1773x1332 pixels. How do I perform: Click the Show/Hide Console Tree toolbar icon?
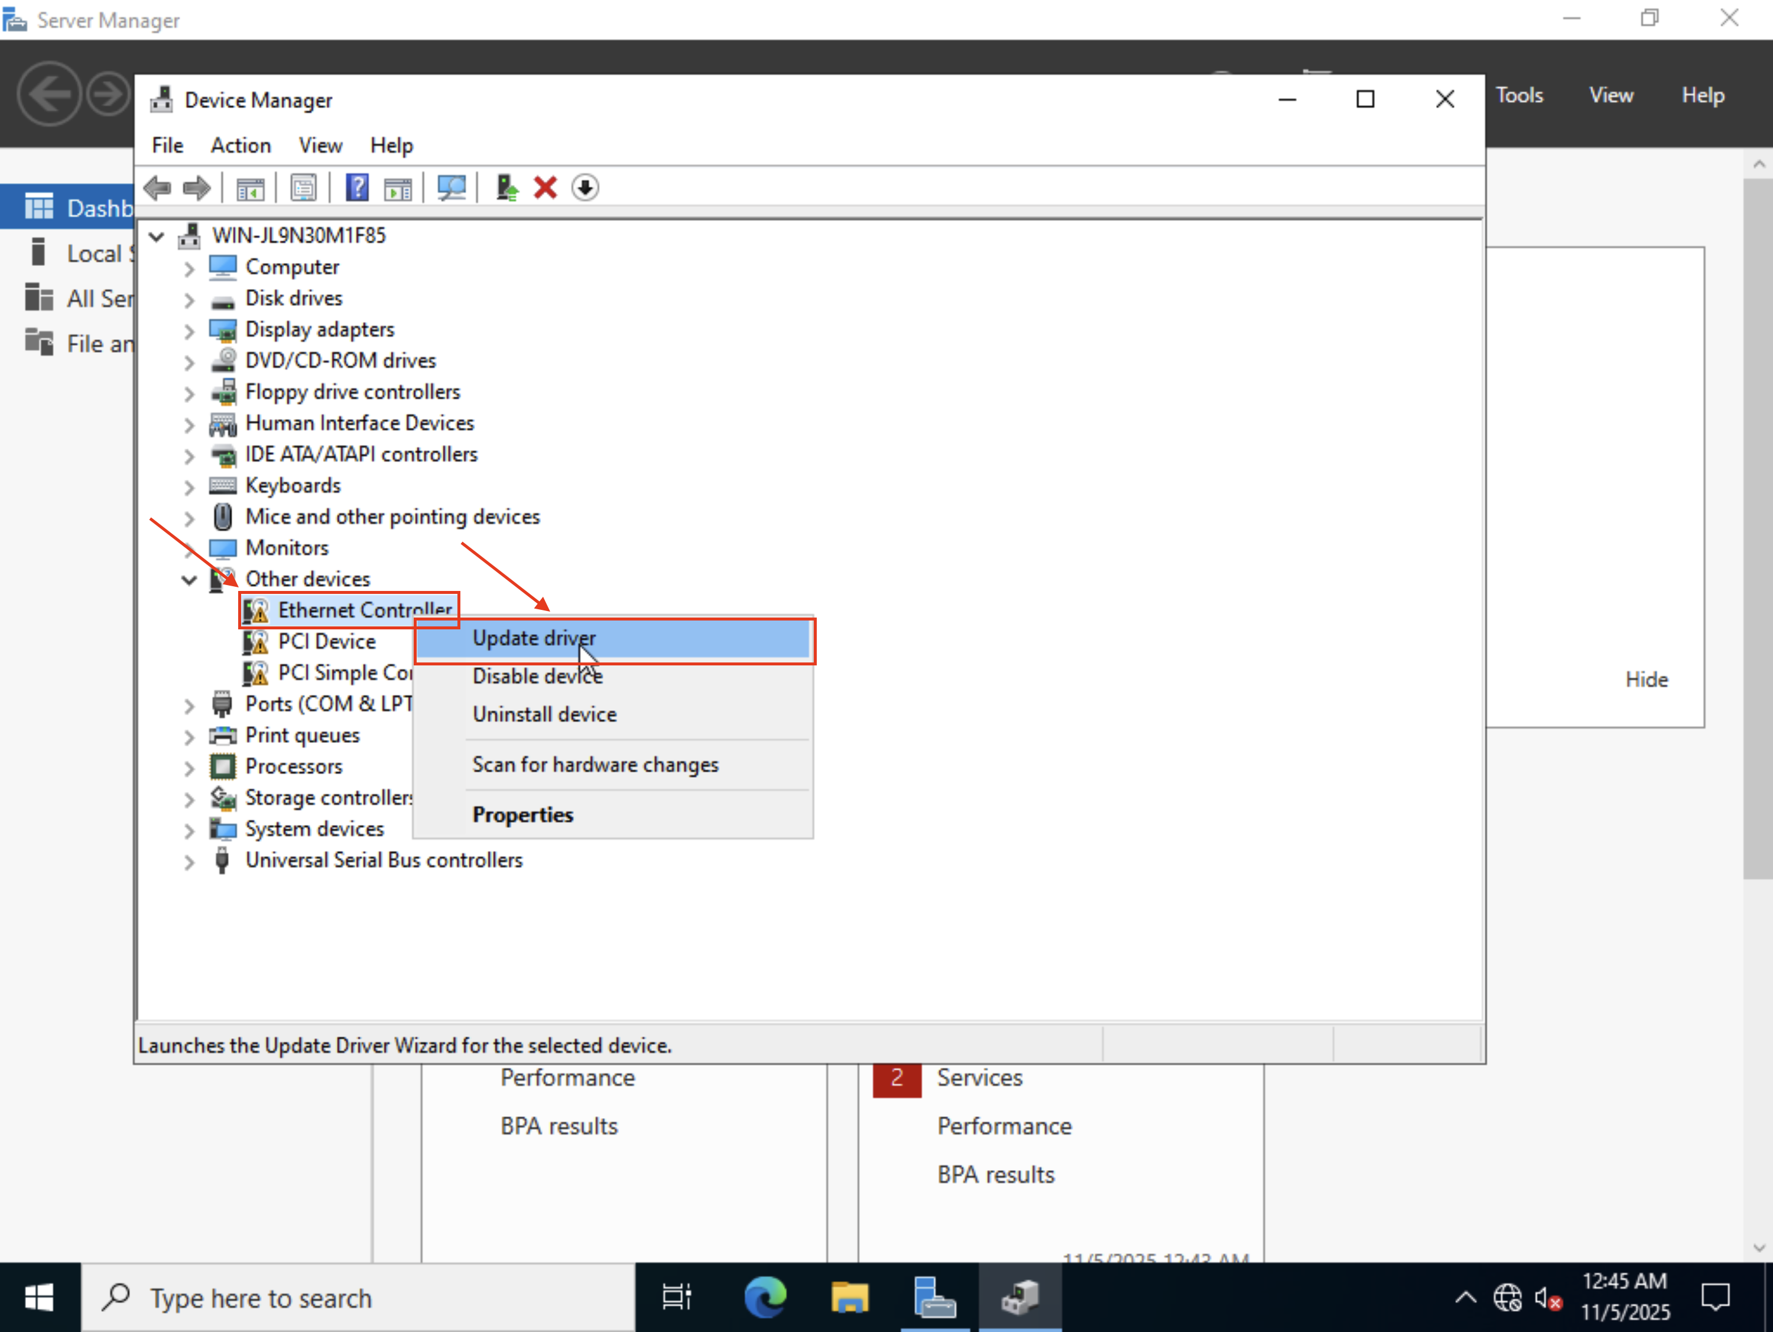pyautogui.click(x=251, y=187)
